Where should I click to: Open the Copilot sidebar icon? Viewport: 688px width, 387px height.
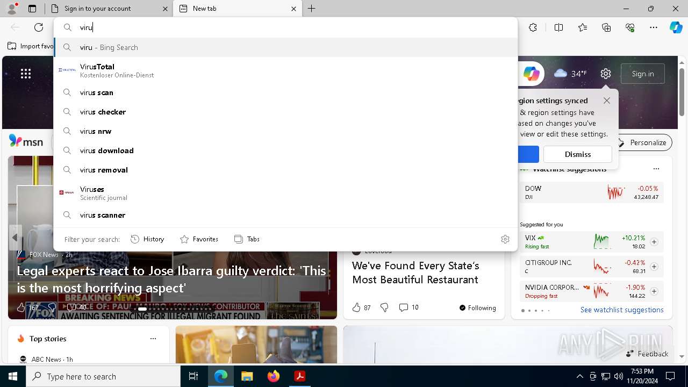tap(676, 27)
